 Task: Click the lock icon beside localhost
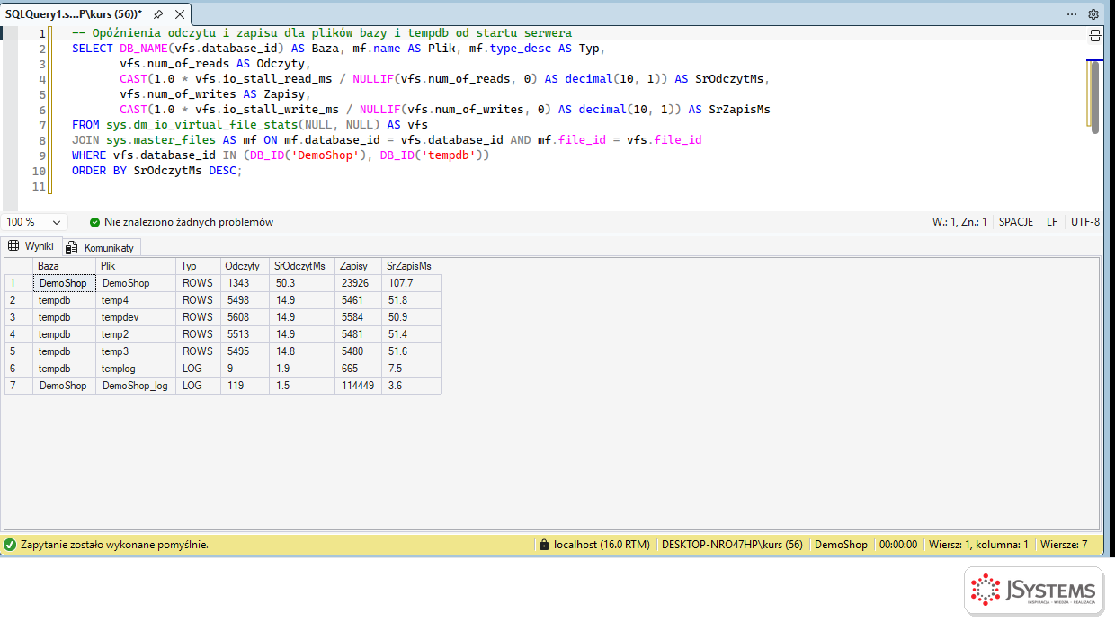[x=543, y=545]
